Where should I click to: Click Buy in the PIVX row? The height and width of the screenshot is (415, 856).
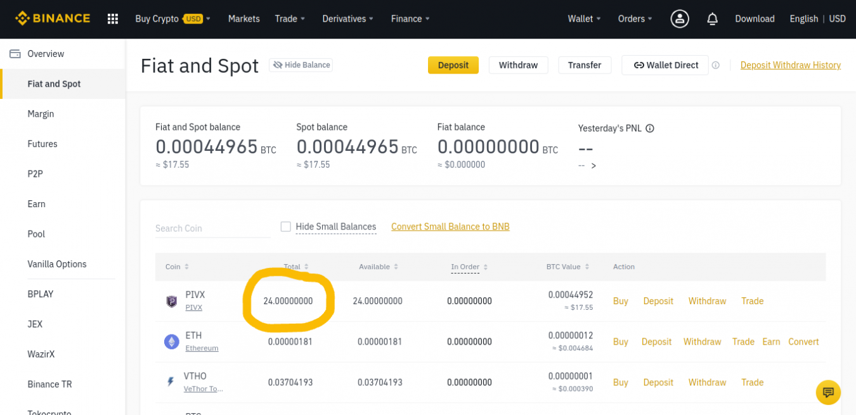[621, 301]
